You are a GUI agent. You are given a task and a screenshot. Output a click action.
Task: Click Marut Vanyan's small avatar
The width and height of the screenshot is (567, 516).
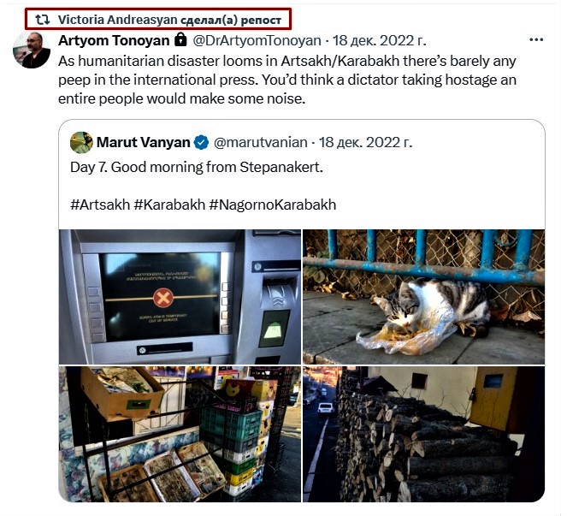[x=81, y=143]
